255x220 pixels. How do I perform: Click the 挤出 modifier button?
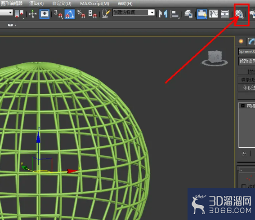pyautogui.click(x=246, y=71)
